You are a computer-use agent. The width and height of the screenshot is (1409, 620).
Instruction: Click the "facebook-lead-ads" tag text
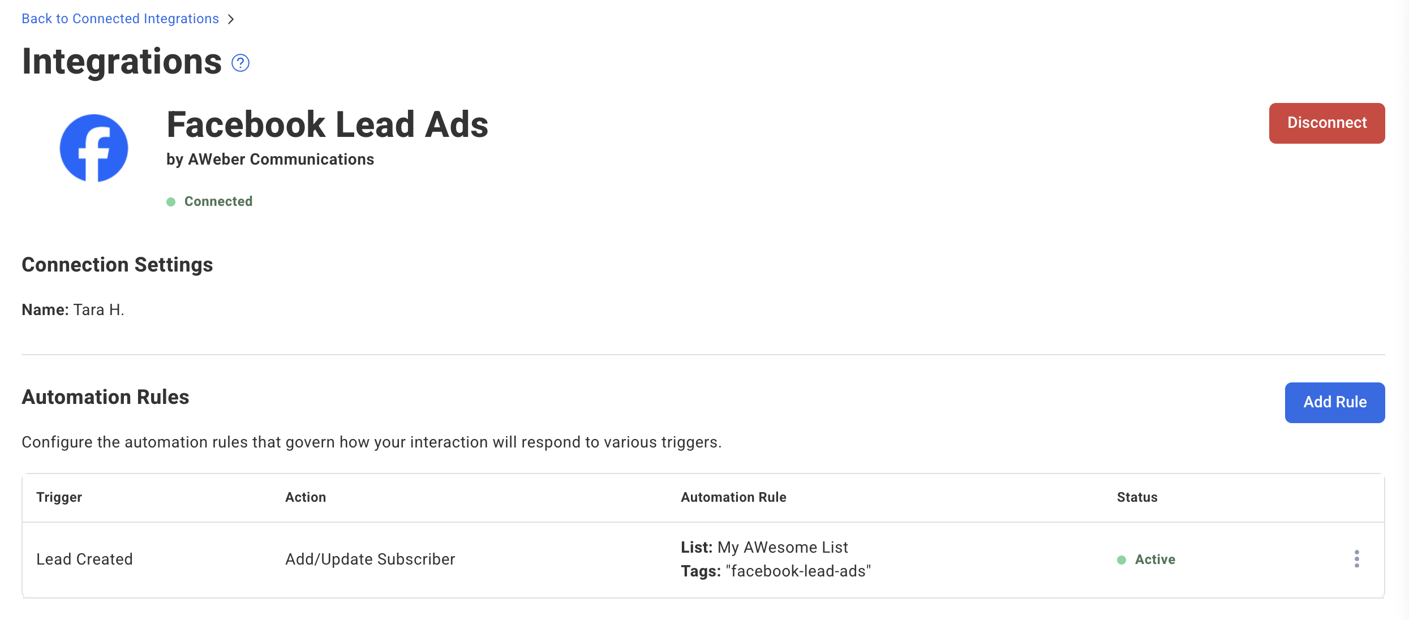coord(798,571)
